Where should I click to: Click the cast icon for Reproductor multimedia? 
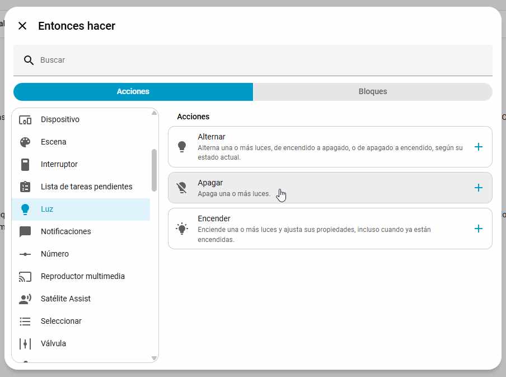[25, 277]
